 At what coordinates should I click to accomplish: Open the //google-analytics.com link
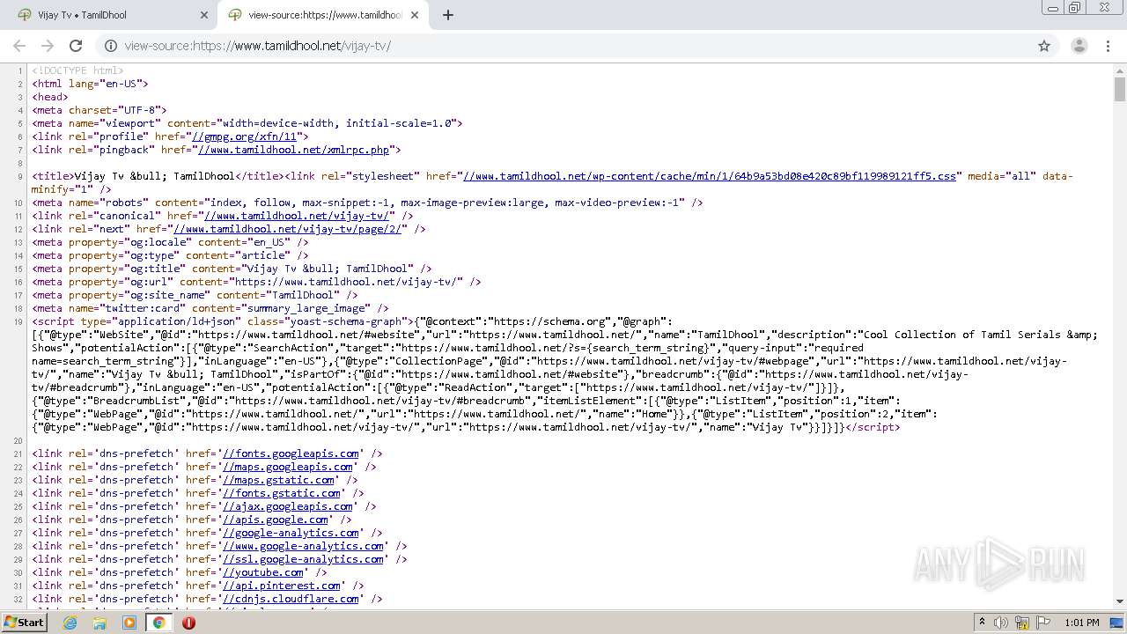pyautogui.click(x=291, y=533)
